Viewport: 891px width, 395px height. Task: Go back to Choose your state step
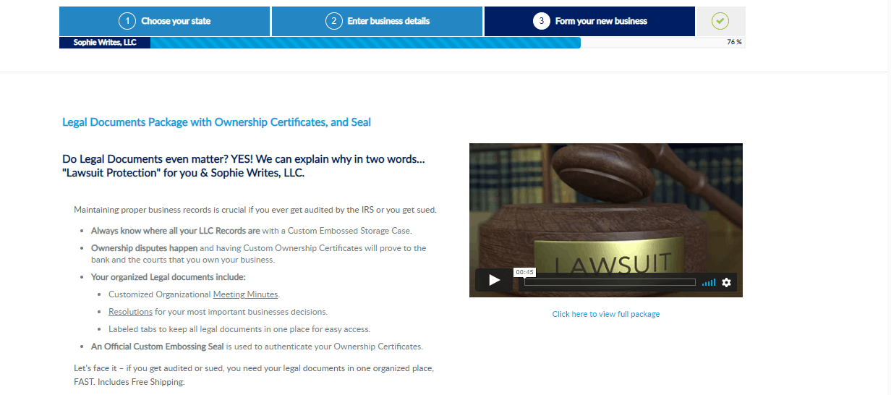[x=175, y=22]
